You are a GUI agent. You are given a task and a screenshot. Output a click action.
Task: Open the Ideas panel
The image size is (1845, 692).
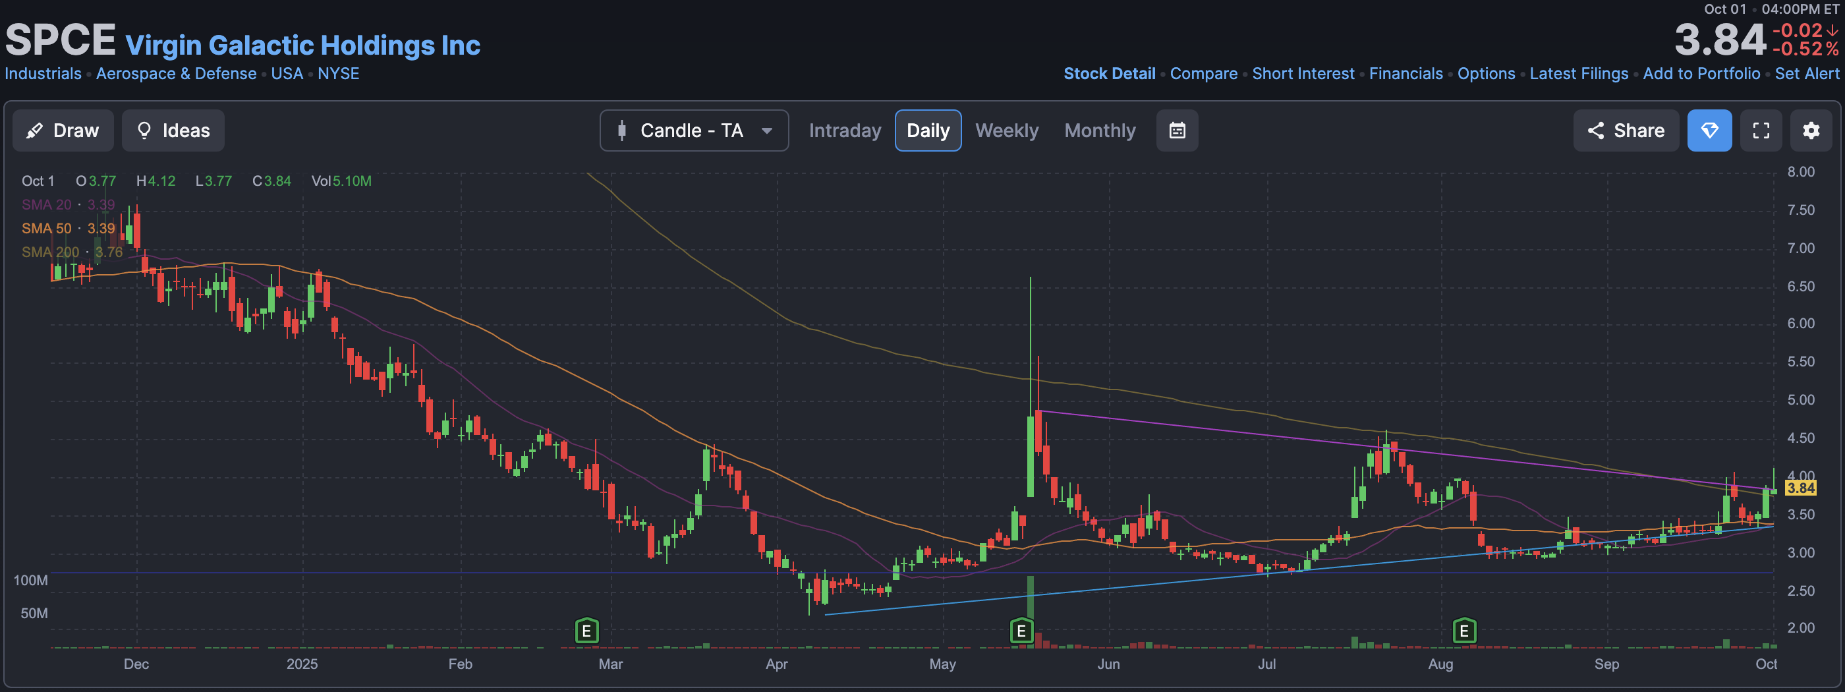coord(173,130)
